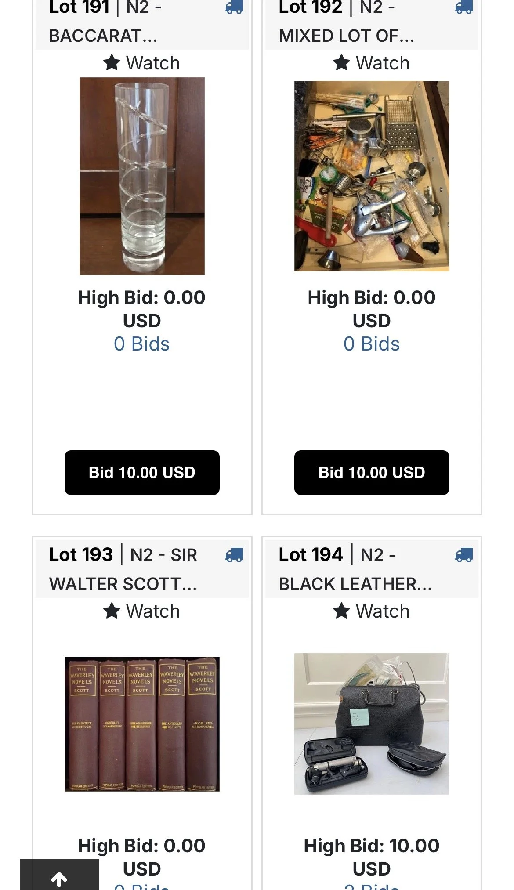
Task: Open Lot 193 Sir Walter Scott title
Action: 123,569
